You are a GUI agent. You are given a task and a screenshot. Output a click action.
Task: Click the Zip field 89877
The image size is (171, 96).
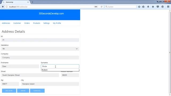[x=10, y=84]
